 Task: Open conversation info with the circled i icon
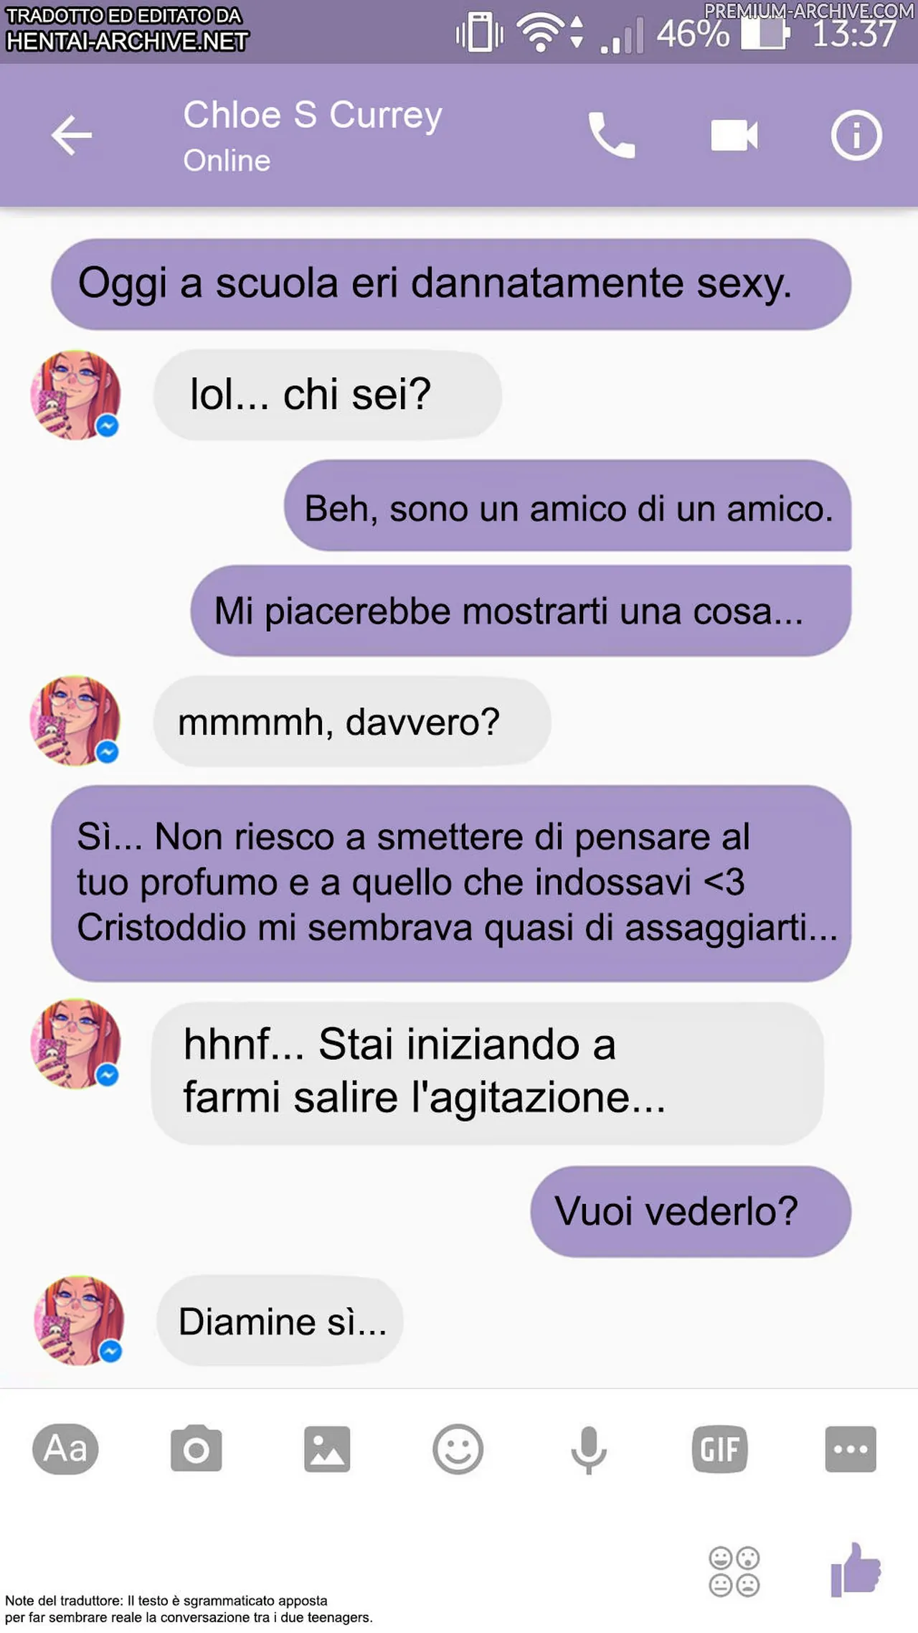point(856,134)
